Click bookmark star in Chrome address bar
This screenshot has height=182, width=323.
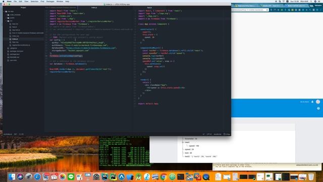coord(267,10)
